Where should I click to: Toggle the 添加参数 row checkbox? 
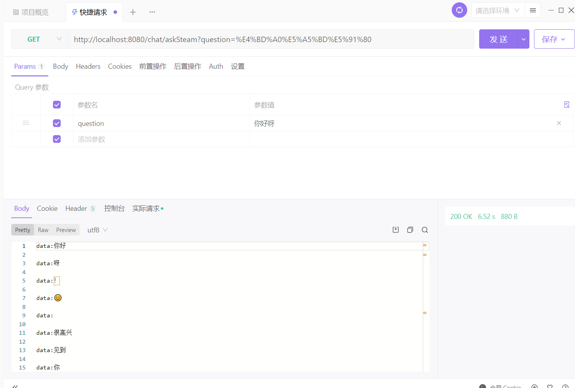[x=57, y=139]
